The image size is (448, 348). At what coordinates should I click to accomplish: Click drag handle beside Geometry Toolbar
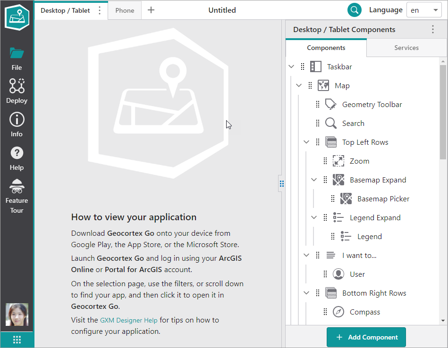pos(317,104)
